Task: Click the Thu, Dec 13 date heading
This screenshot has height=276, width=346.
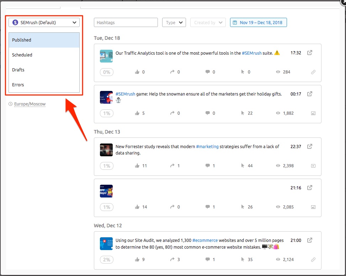Action: pos(107,132)
